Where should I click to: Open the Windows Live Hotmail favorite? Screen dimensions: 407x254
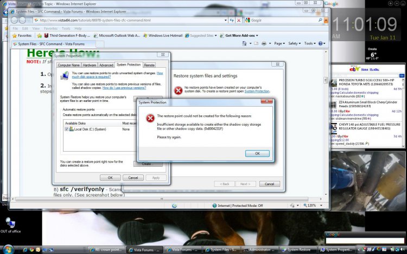[x=163, y=35]
